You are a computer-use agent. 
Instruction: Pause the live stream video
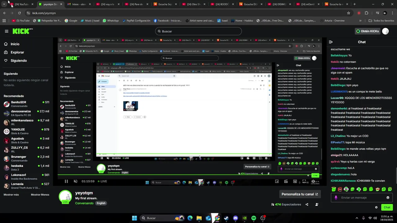(x=66, y=181)
